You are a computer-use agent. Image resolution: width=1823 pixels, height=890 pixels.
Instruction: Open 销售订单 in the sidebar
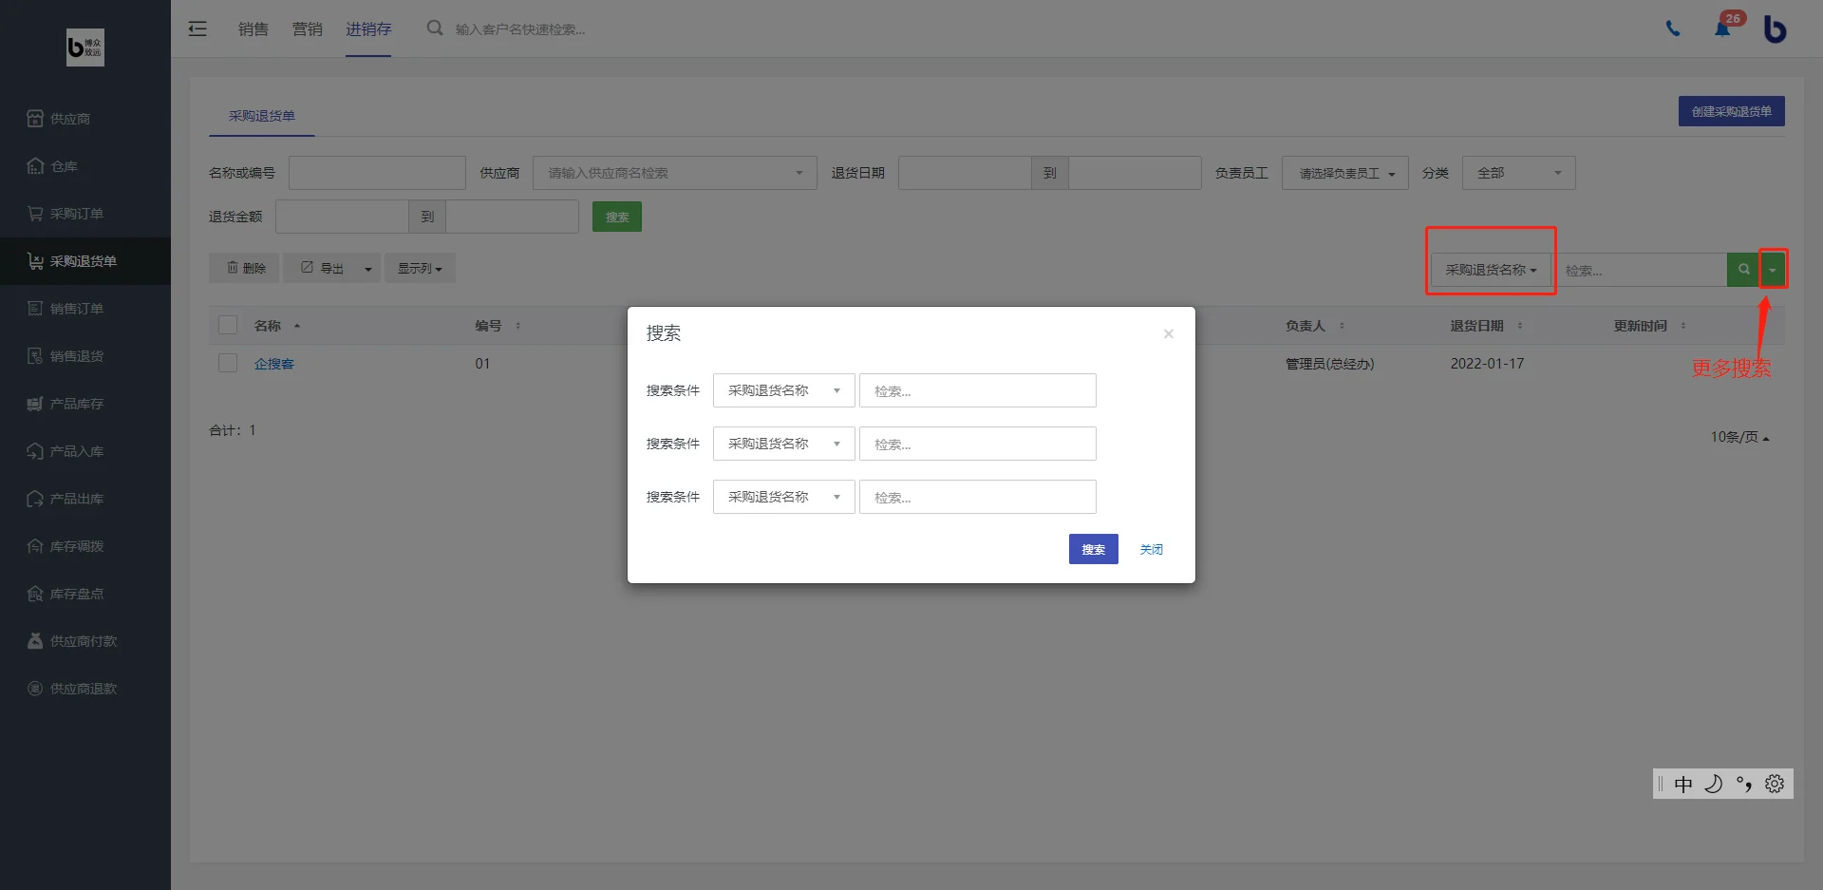click(85, 309)
